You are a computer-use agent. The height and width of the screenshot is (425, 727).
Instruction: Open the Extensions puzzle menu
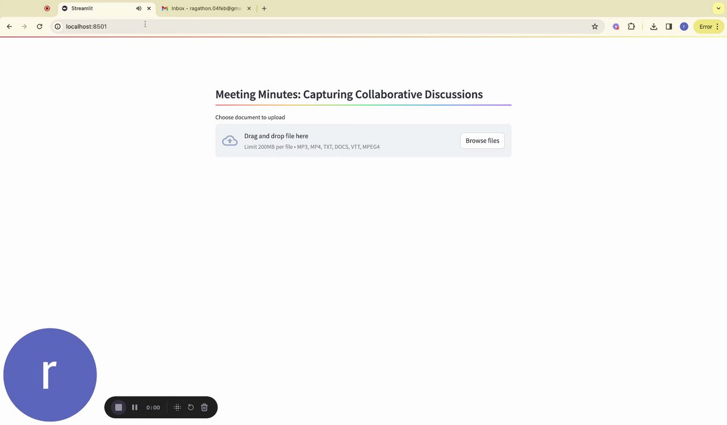click(631, 27)
